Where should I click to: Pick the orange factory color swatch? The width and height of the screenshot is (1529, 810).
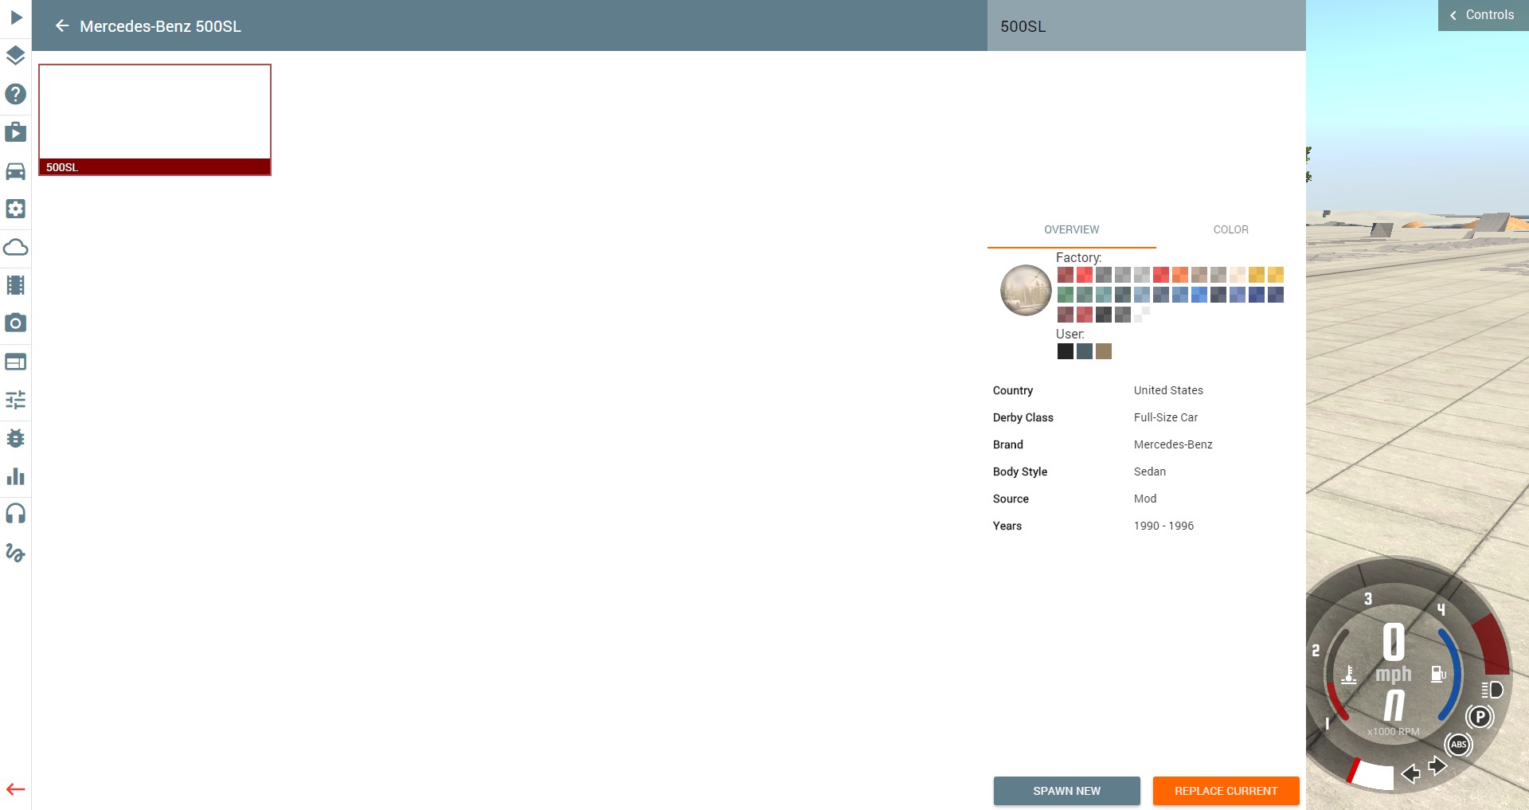1180,275
